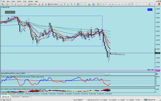Click the New Order button
161x101 pixels.
tap(32, 4)
